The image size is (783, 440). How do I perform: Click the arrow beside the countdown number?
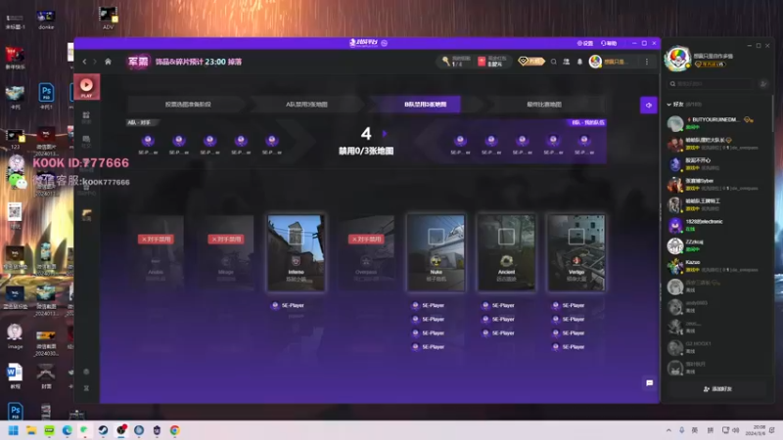[x=385, y=133]
